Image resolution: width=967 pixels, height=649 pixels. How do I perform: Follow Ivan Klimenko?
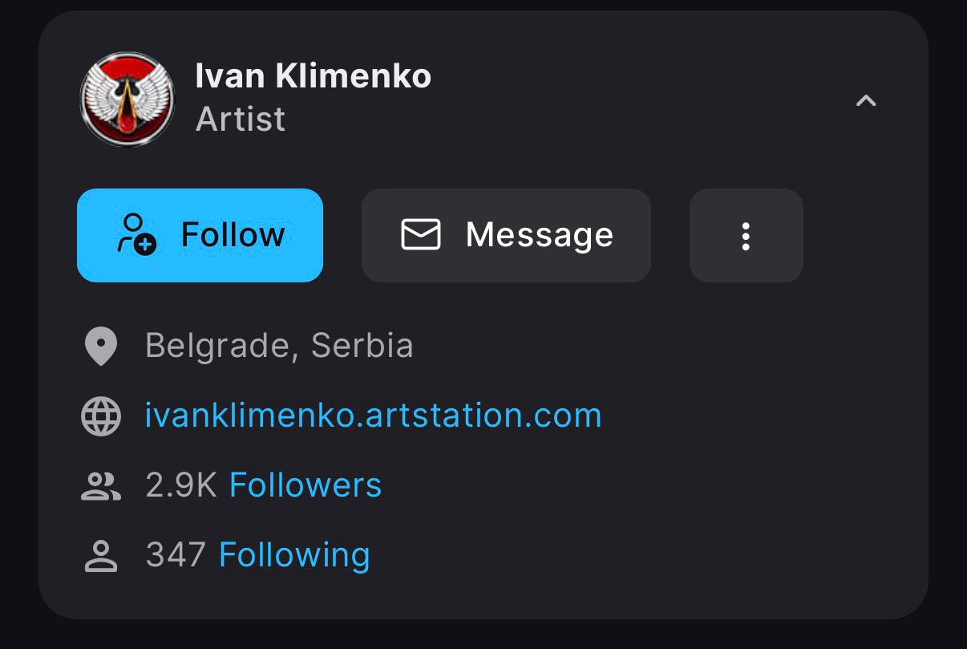[200, 235]
